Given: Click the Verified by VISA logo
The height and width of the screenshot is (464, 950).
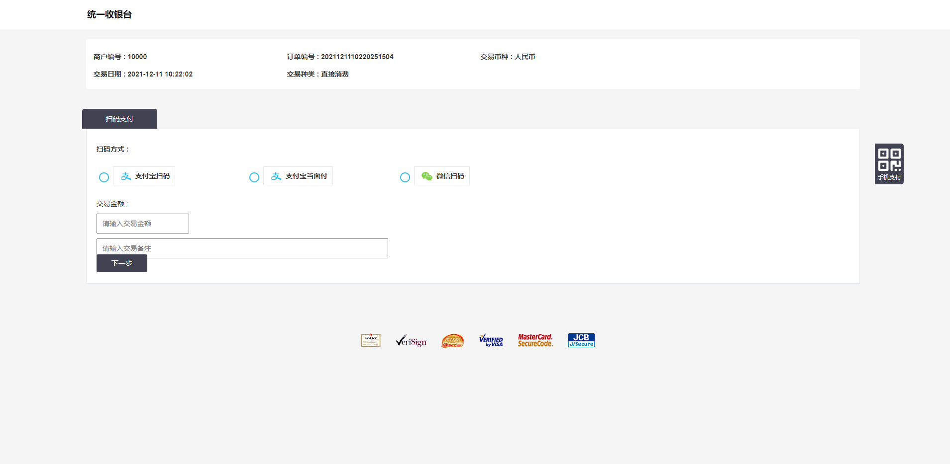Looking at the screenshot, I should pyautogui.click(x=491, y=341).
